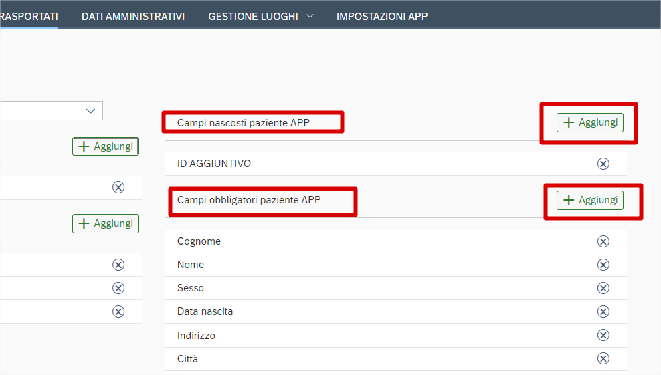Screen dimensions: 661x375
Task: Expand the GESTIONE LUOGHI menu chevron
Action: tap(310, 16)
